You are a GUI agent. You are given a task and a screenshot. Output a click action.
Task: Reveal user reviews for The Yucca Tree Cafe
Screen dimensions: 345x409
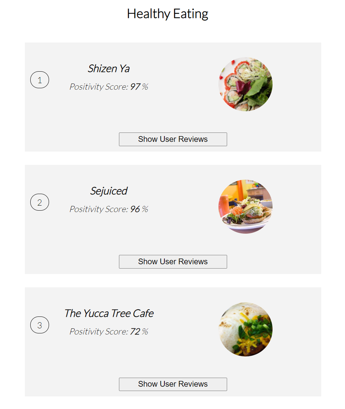pyautogui.click(x=173, y=384)
